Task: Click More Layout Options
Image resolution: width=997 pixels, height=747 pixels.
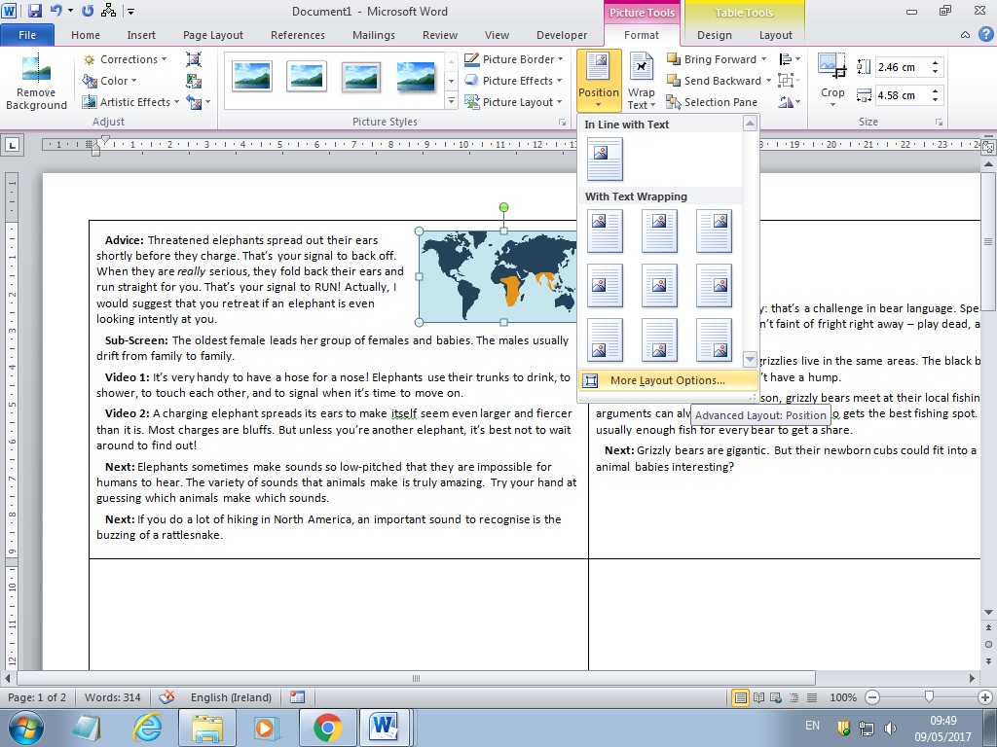Action: [668, 380]
